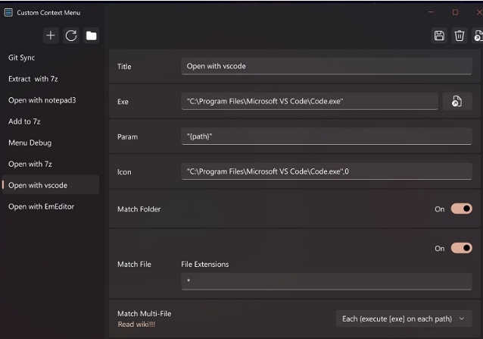Turn off the Match Folder toggle

(462, 209)
